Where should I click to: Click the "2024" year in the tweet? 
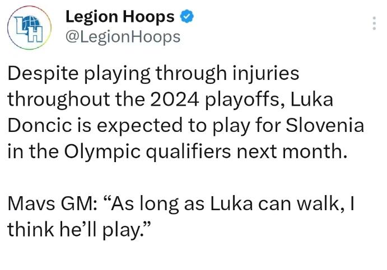pyautogui.click(x=175, y=99)
